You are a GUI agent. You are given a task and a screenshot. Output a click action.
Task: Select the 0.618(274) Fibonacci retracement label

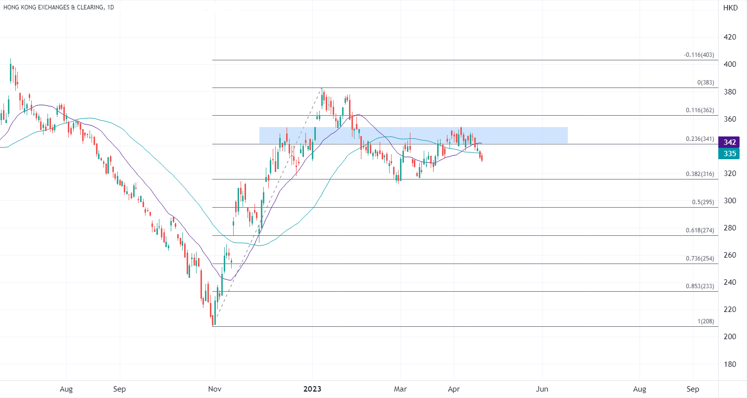click(x=700, y=231)
